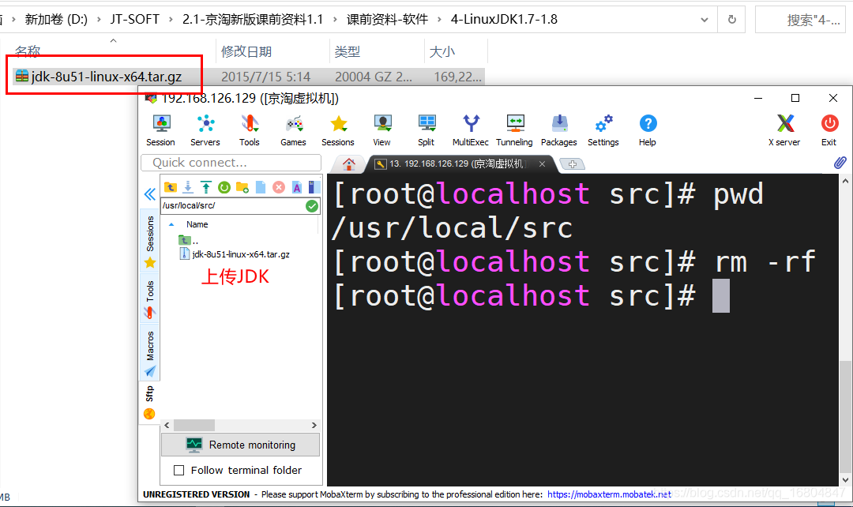Click SFTP scrollbar left arrow
The height and width of the screenshot is (507, 853).
167,426
